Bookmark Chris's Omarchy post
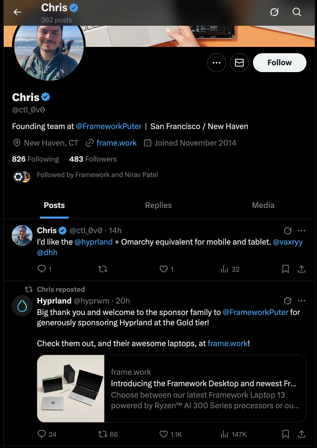Image resolution: width=317 pixels, height=448 pixels. (285, 269)
